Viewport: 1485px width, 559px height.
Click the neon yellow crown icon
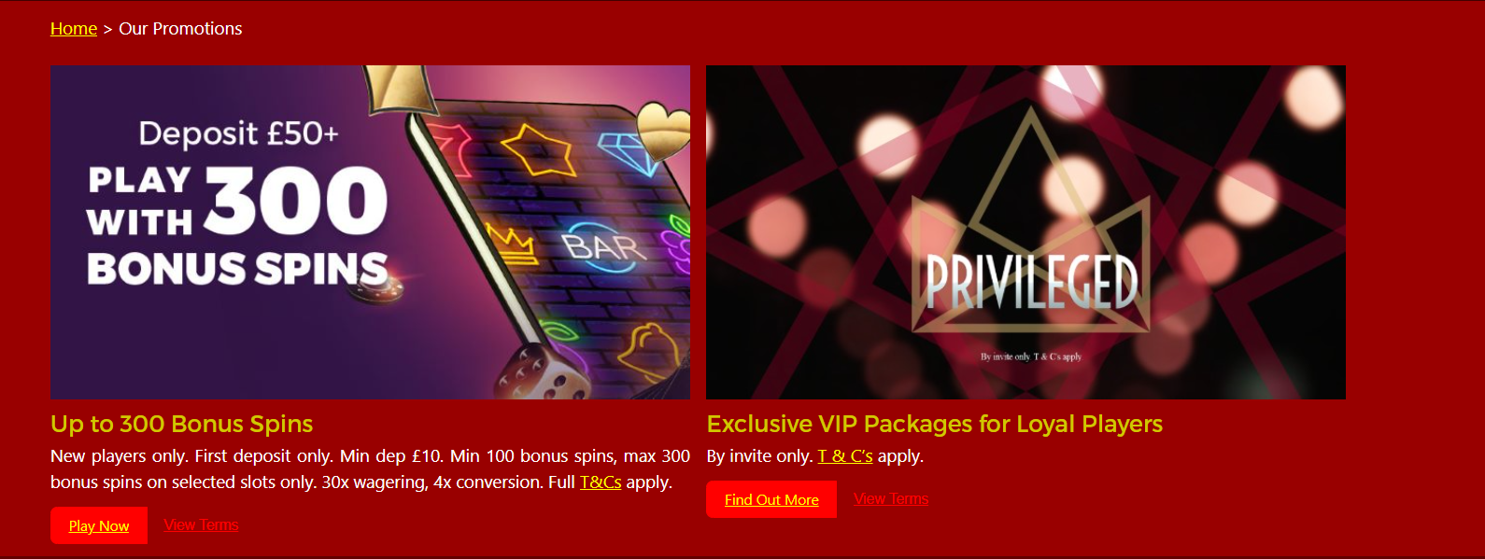pyautogui.click(x=510, y=245)
